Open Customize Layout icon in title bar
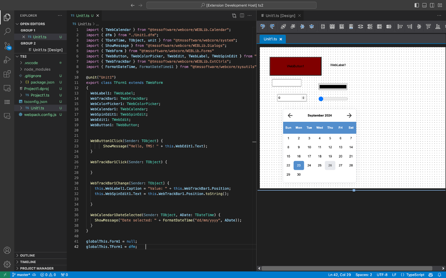 pyautogui.click(x=440, y=5)
